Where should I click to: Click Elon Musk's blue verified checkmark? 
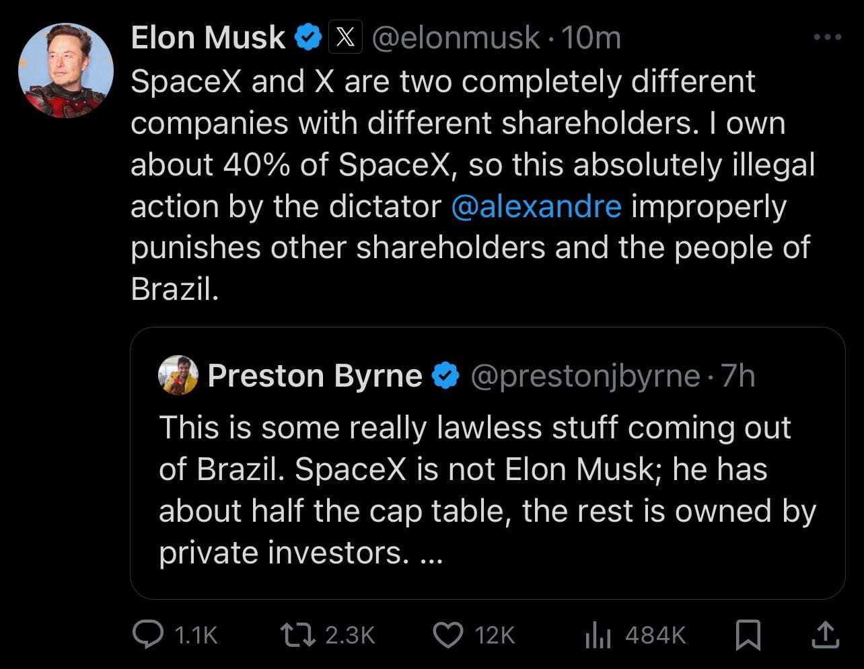(308, 38)
